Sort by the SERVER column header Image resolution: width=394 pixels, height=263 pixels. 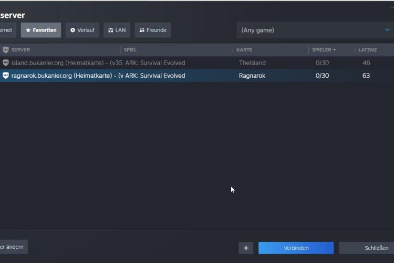pyautogui.click(x=20, y=50)
